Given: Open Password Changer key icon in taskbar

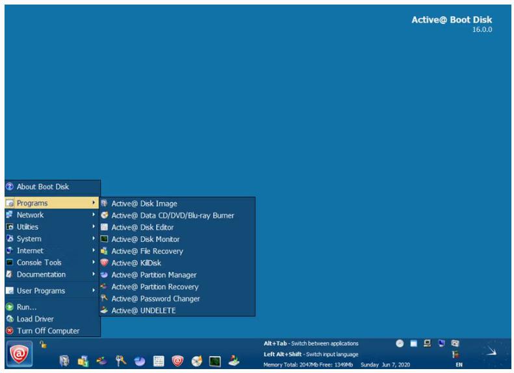Looking at the screenshot, I should [121, 361].
